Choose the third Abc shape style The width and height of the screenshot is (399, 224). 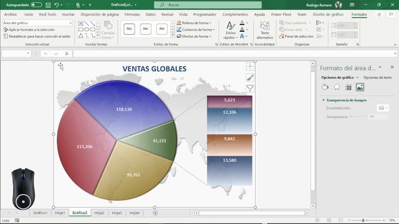point(162,29)
